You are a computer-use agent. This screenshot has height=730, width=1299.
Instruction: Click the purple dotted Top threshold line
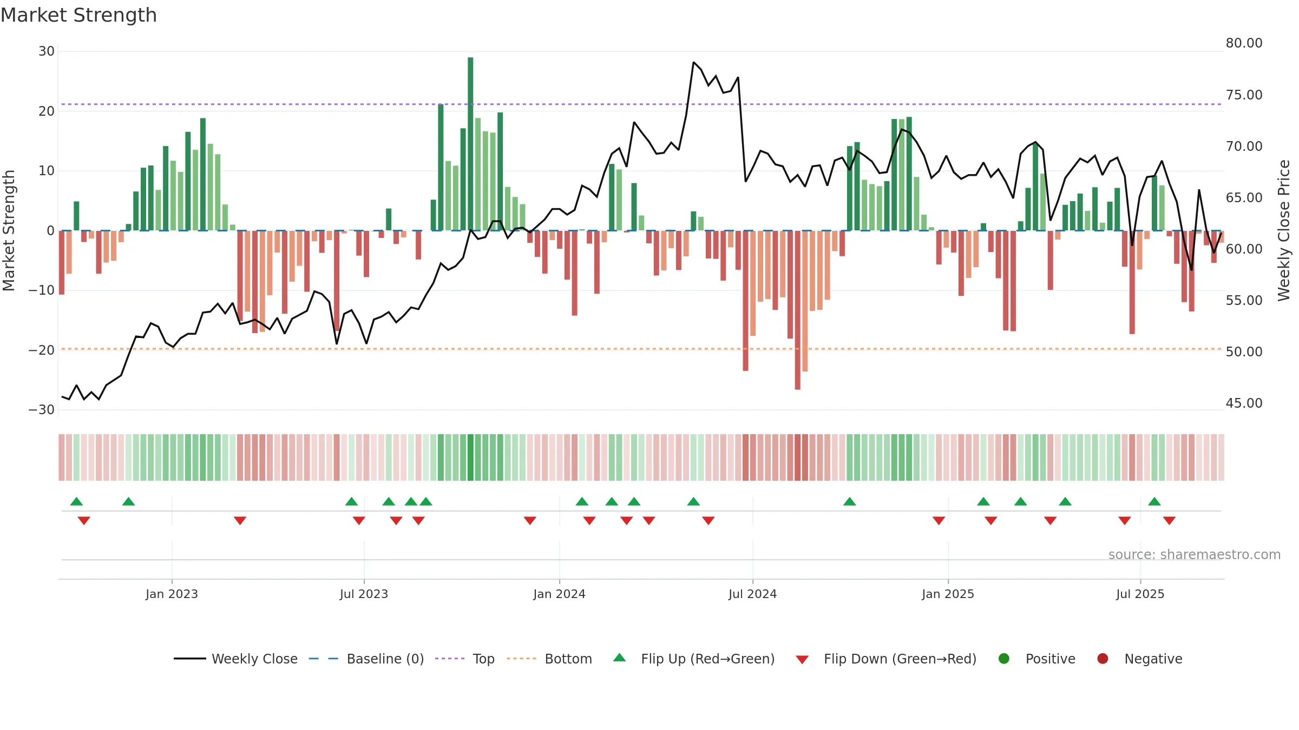click(x=641, y=104)
